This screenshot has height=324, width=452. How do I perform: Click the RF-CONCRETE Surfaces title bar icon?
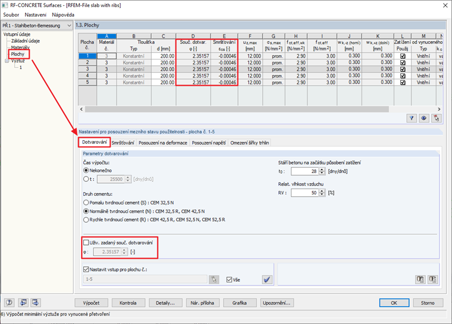tap(5, 5)
